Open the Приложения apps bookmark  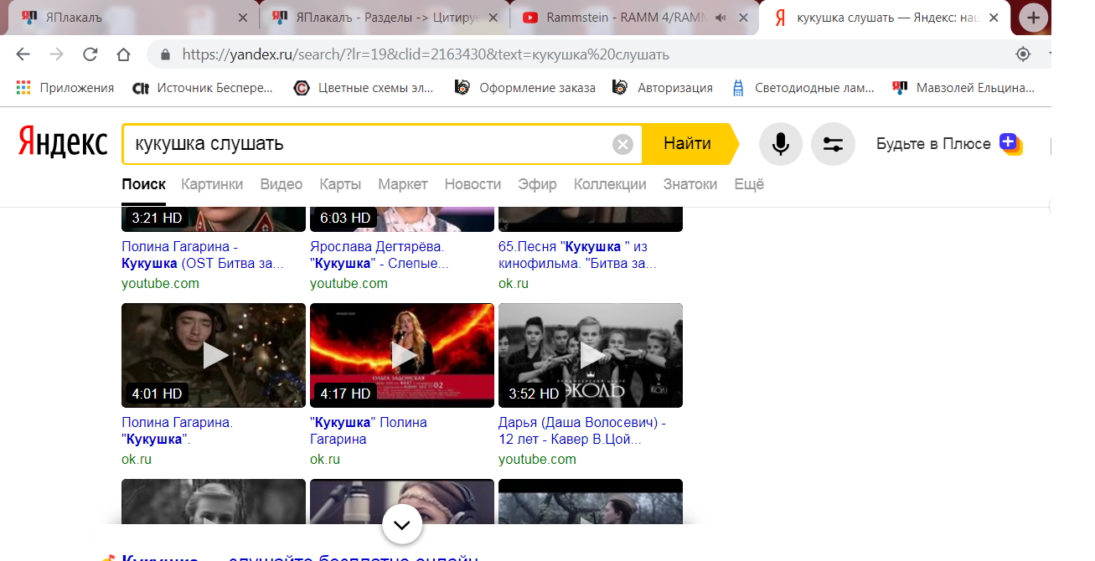point(65,88)
